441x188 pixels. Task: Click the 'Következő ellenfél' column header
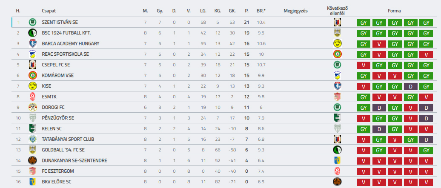point(337,11)
